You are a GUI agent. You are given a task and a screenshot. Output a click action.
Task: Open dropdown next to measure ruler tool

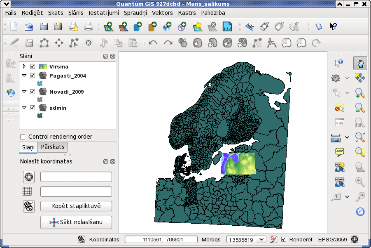(347, 137)
